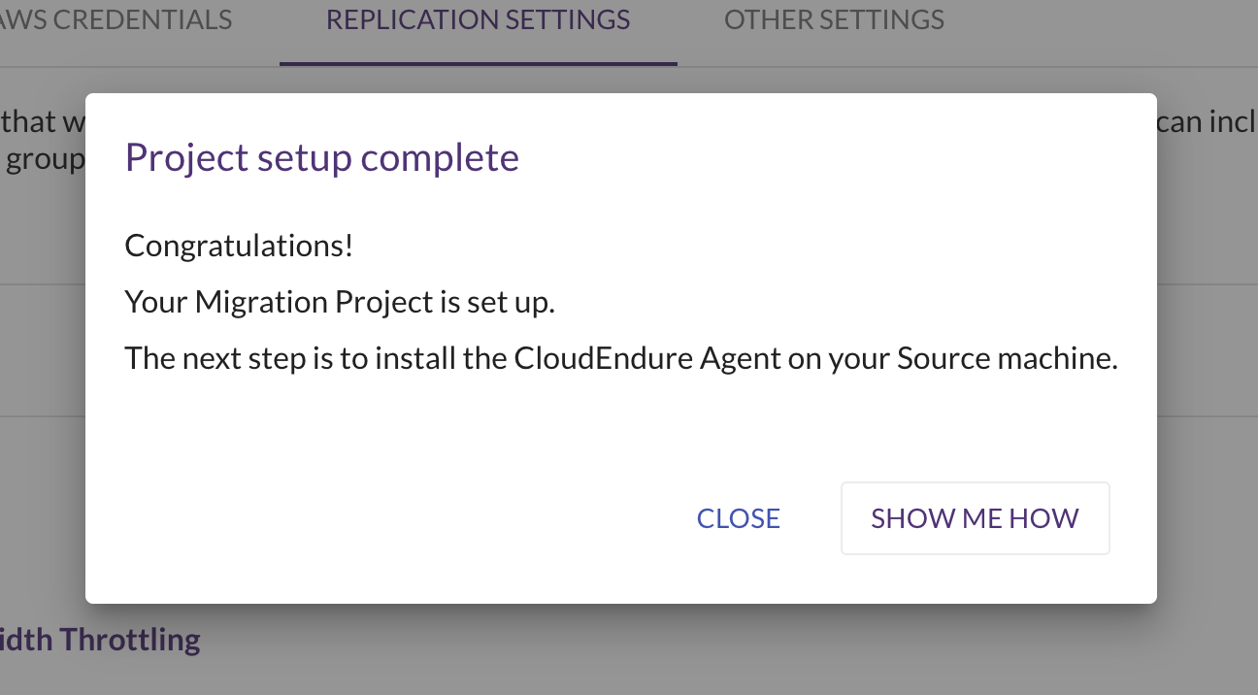Image resolution: width=1258 pixels, height=695 pixels.
Task: Click the purple underline beneath Replication Settings
Action: click(x=478, y=64)
